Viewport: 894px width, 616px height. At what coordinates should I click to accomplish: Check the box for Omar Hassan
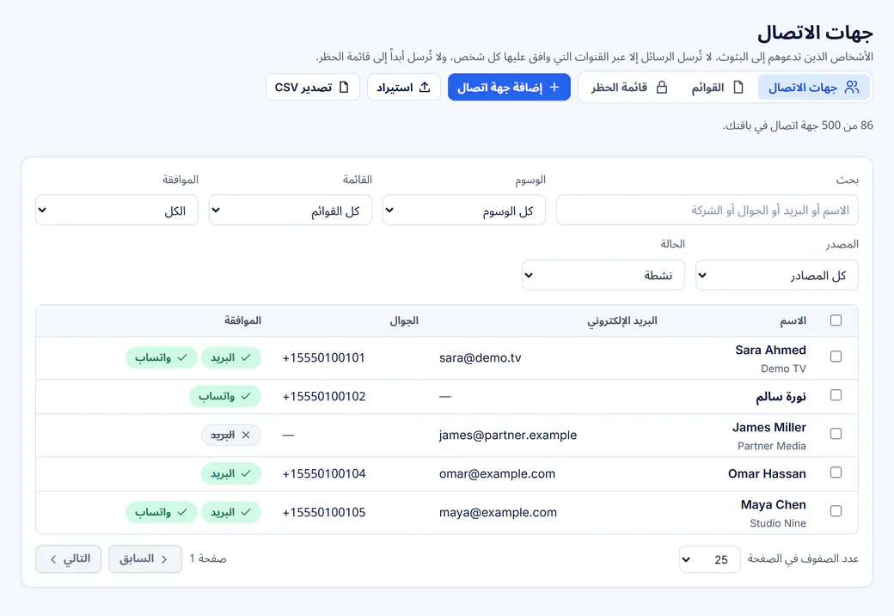click(836, 473)
